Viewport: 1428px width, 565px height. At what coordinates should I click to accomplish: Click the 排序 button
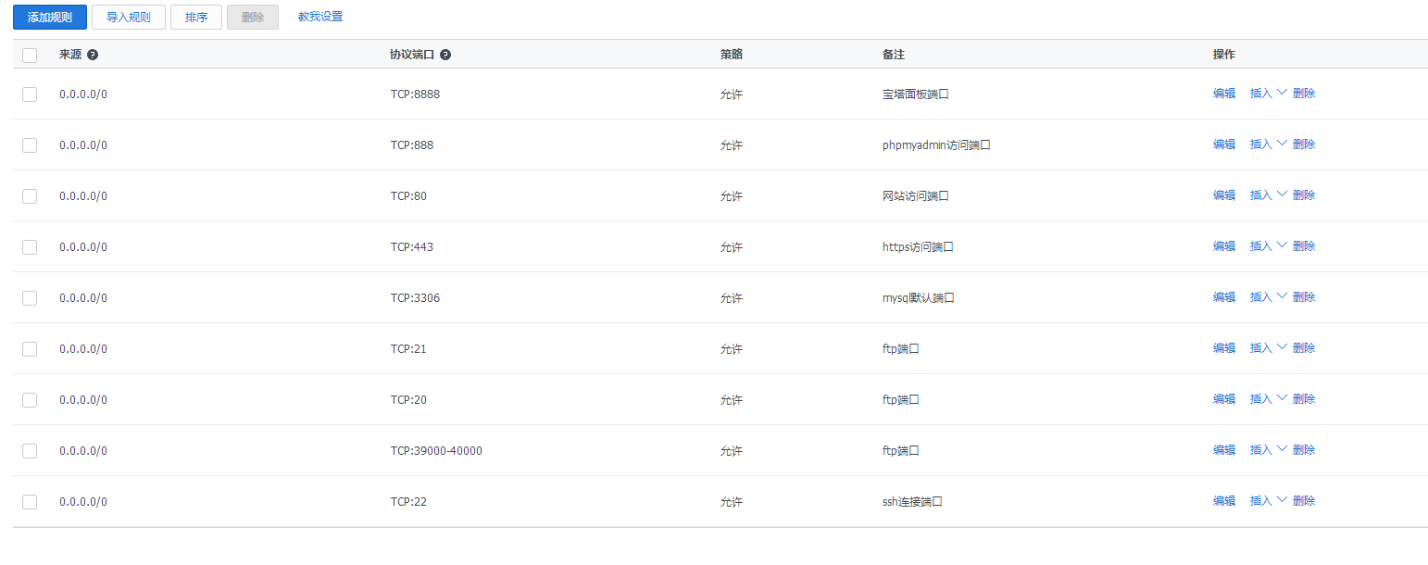(x=196, y=17)
